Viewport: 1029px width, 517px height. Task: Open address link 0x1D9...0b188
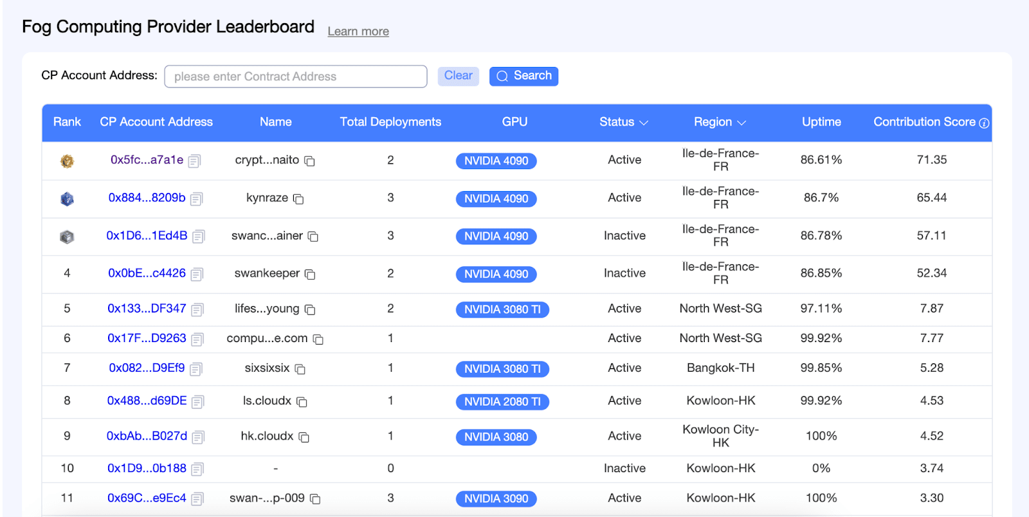point(147,468)
